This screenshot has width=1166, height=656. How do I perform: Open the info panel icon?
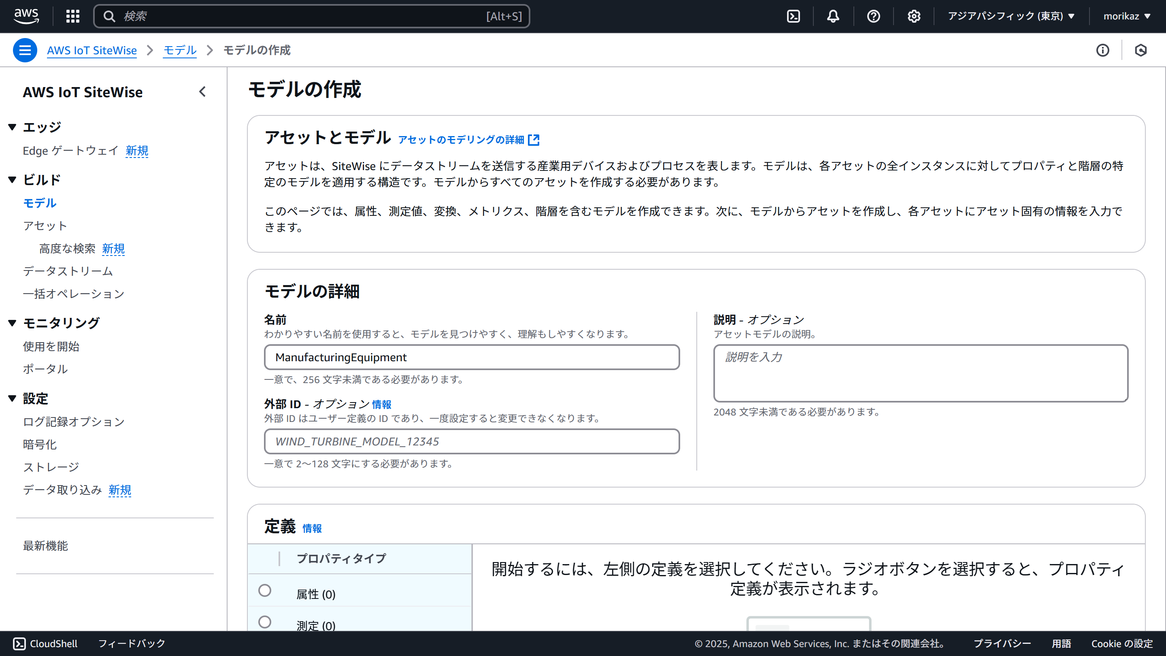pos(1102,50)
